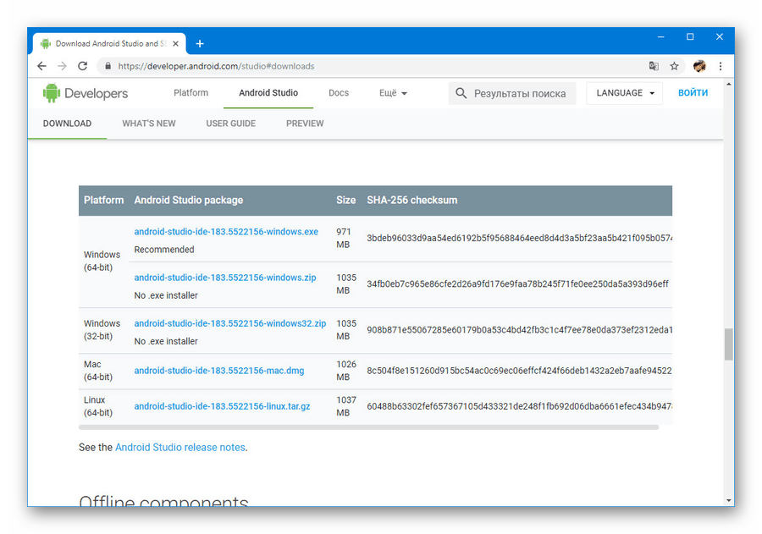This screenshot has height=534, width=762.
Task: Maximize the browser window
Action: tap(690, 37)
